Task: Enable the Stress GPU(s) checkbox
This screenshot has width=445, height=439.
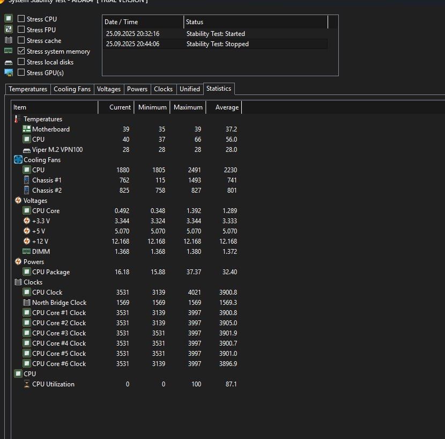Action: click(21, 72)
